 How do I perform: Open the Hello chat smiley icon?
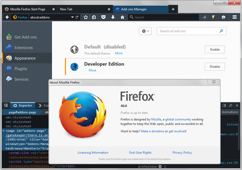[x=224, y=17]
